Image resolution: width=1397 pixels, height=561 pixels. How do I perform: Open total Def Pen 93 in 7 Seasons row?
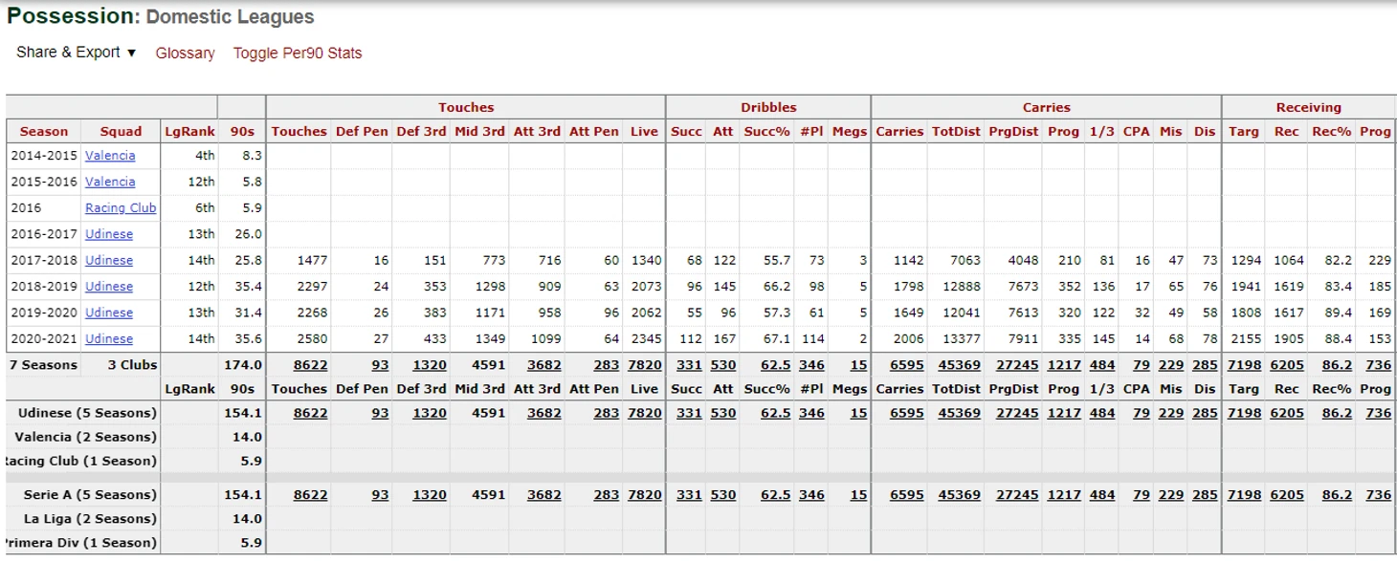380,365
